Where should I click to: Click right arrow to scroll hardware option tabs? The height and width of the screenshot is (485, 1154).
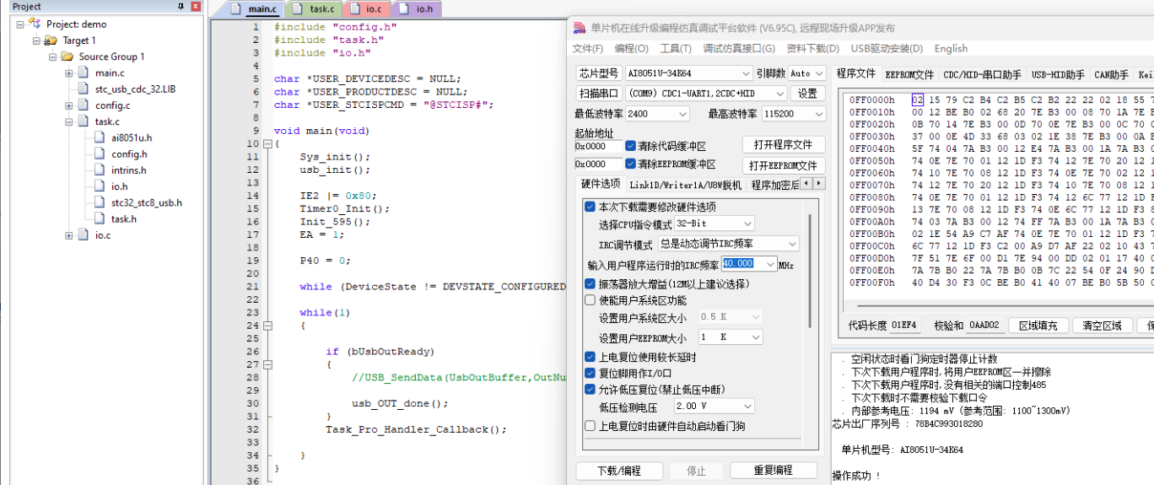coord(817,184)
